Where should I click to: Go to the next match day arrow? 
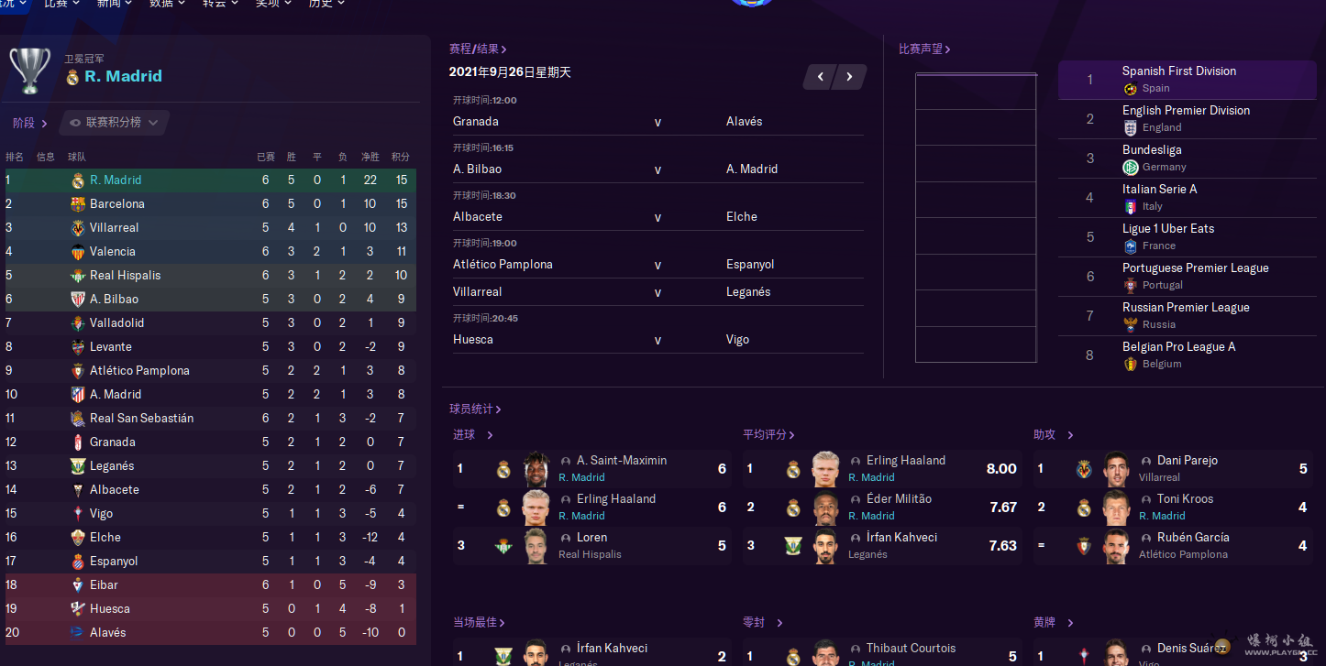coord(850,77)
